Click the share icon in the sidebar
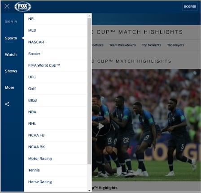The width and height of the screenshot is (201, 193). tap(7, 104)
